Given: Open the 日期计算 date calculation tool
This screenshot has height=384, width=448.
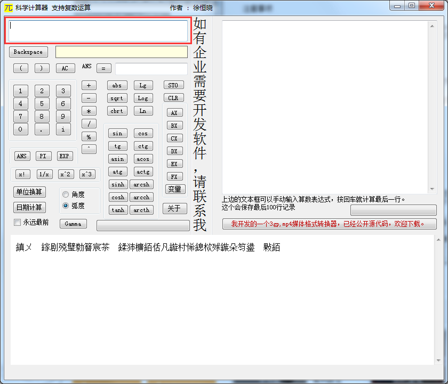Looking at the screenshot, I should pos(29,207).
